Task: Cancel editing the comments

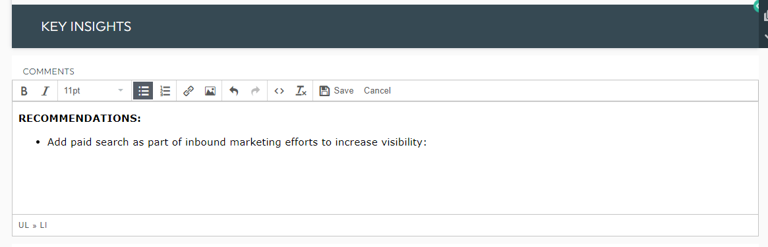Action: pyautogui.click(x=377, y=91)
